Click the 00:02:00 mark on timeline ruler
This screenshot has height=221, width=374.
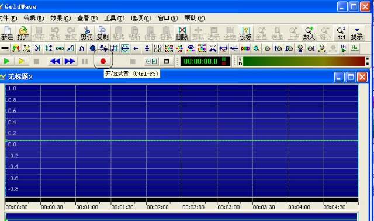click(x=158, y=207)
